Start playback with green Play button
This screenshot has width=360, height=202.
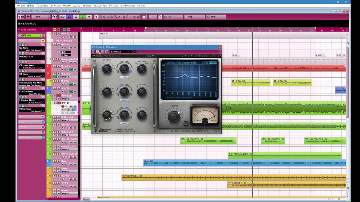[82, 17]
